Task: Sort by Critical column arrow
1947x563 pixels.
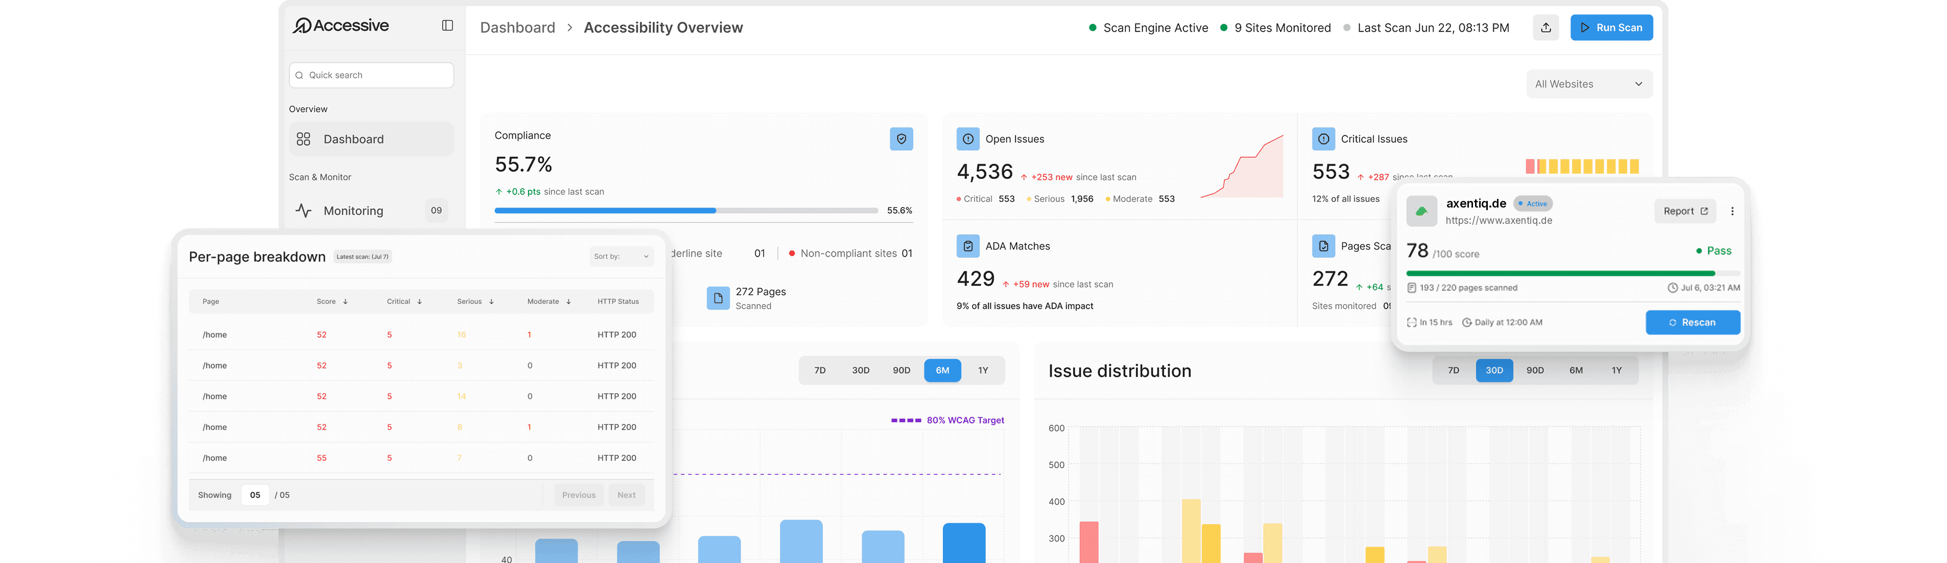Action: (x=419, y=301)
